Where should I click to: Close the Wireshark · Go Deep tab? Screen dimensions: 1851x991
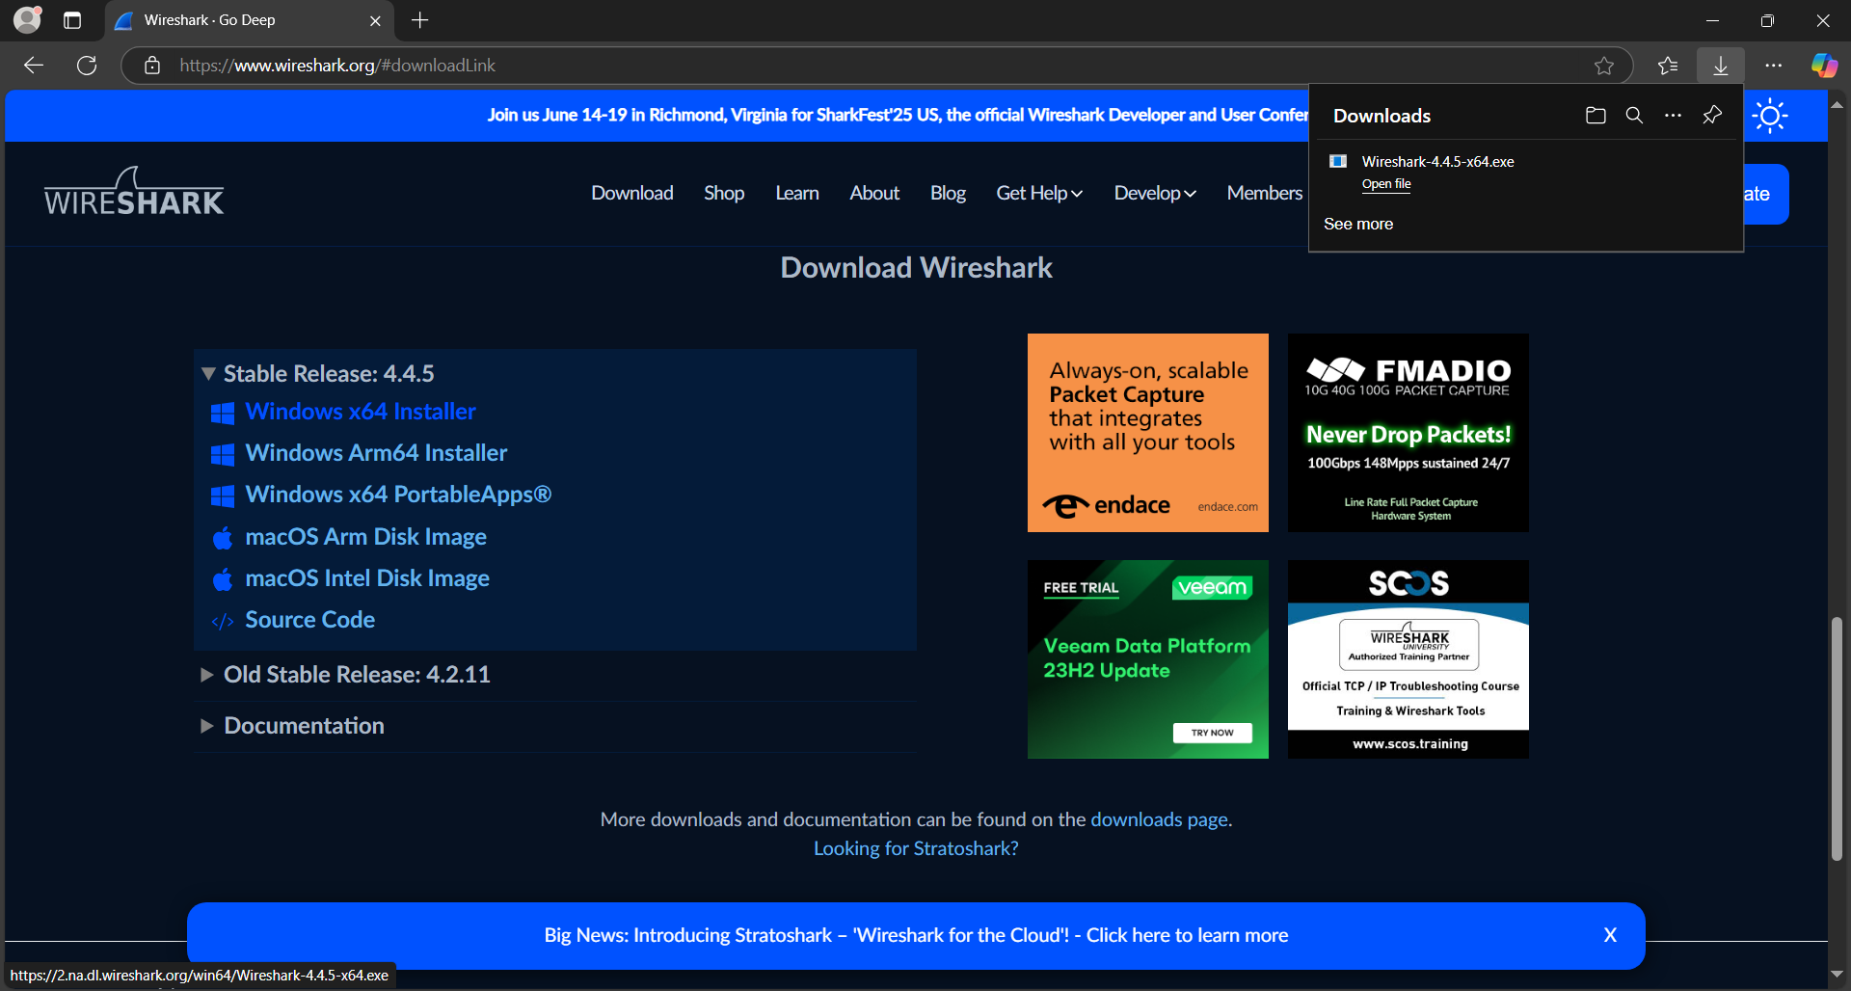click(375, 20)
